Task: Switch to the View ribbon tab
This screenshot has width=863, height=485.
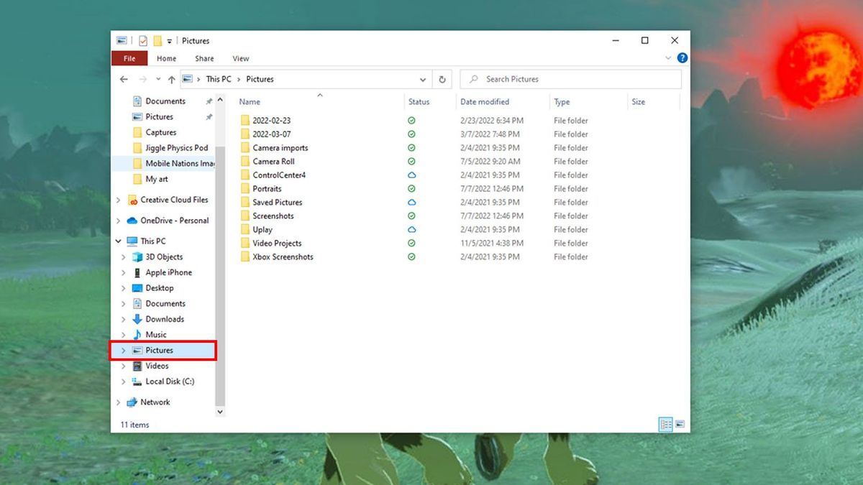Action: point(240,58)
